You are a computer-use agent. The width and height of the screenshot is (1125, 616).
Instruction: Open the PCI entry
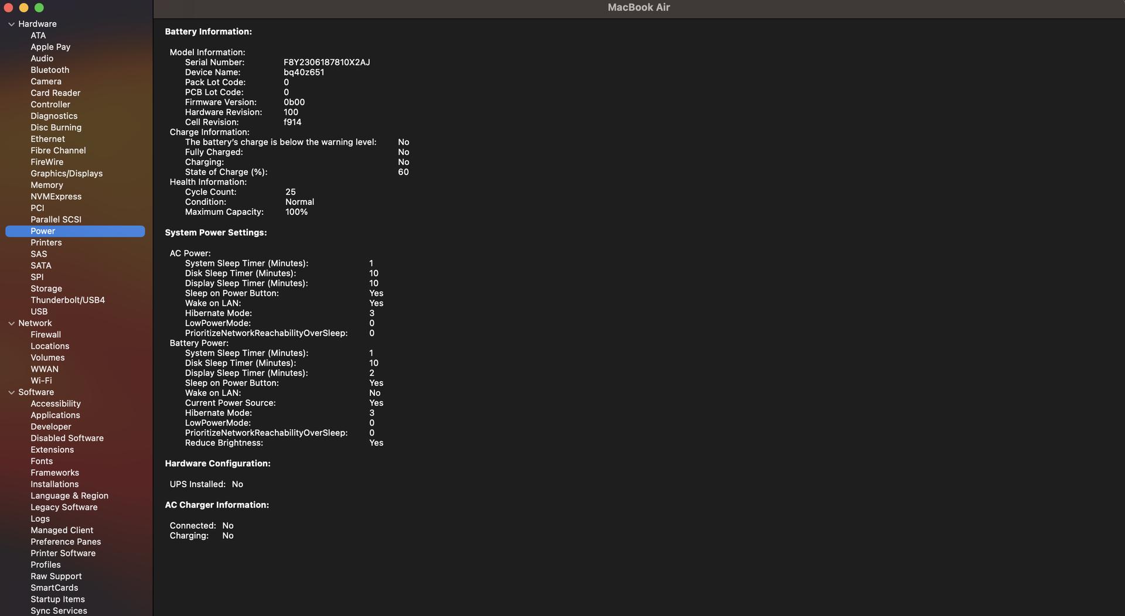pos(37,208)
